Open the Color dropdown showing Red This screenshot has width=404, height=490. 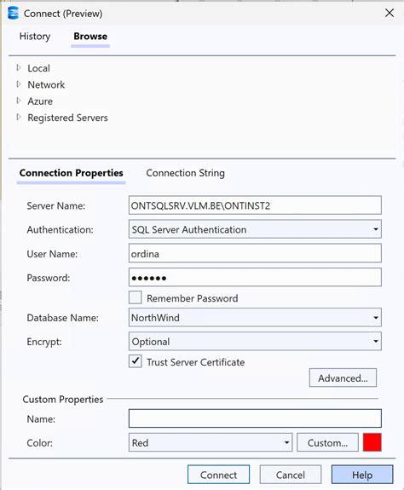(x=211, y=442)
